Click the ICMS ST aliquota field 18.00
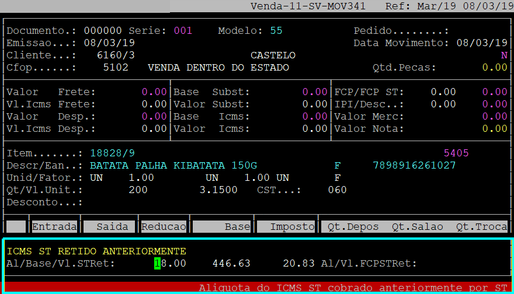514x294 pixels. pyautogui.click(x=170, y=264)
